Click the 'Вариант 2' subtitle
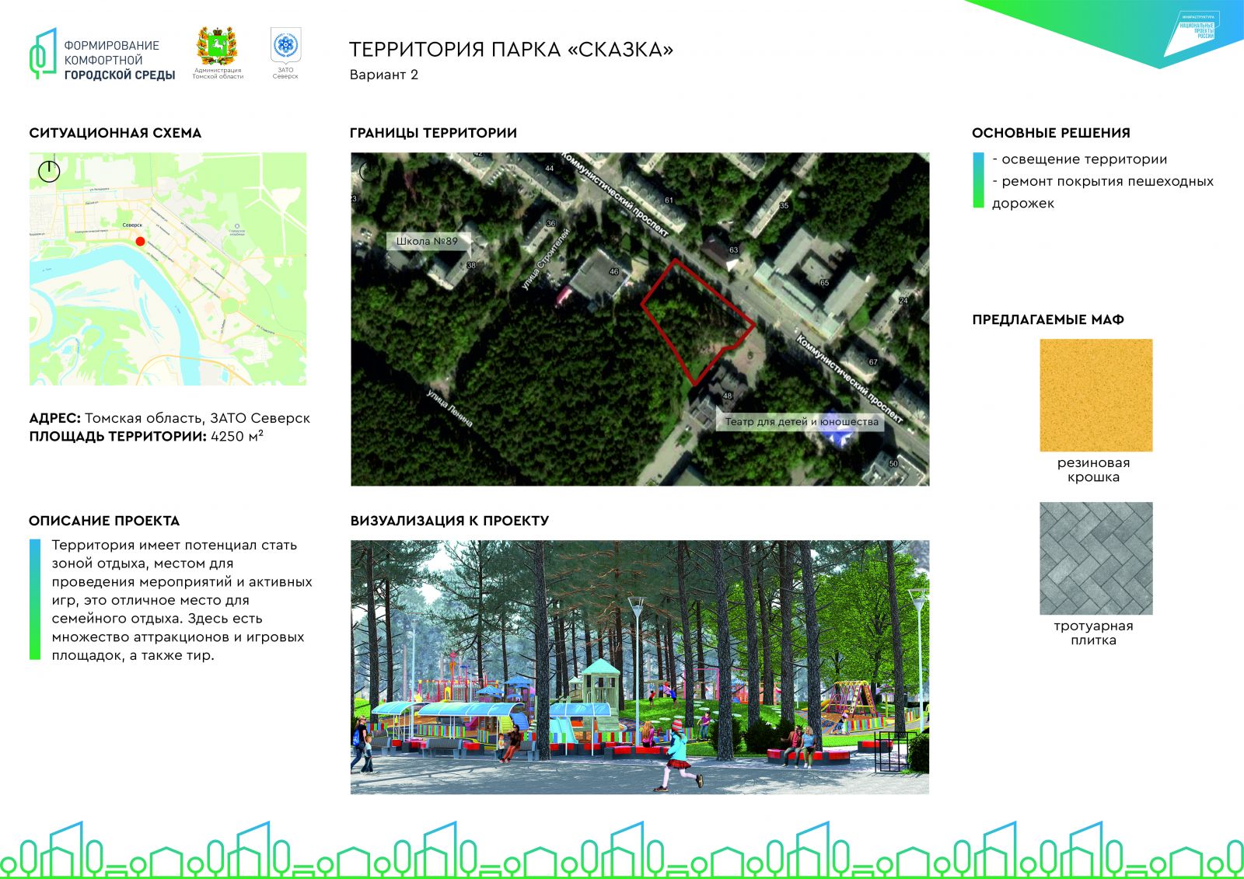Image resolution: width=1244 pixels, height=879 pixels. [383, 75]
